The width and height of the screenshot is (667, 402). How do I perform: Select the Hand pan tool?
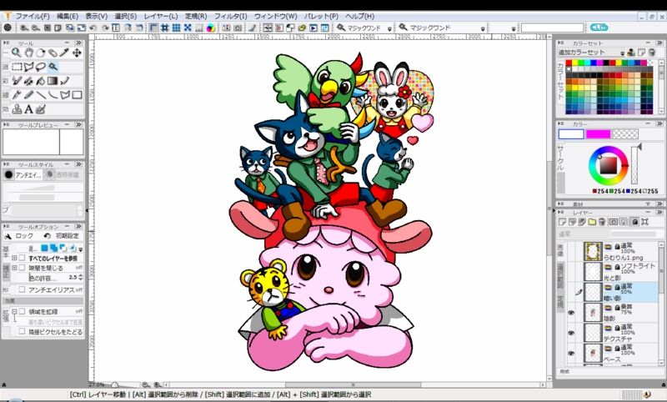coord(28,53)
